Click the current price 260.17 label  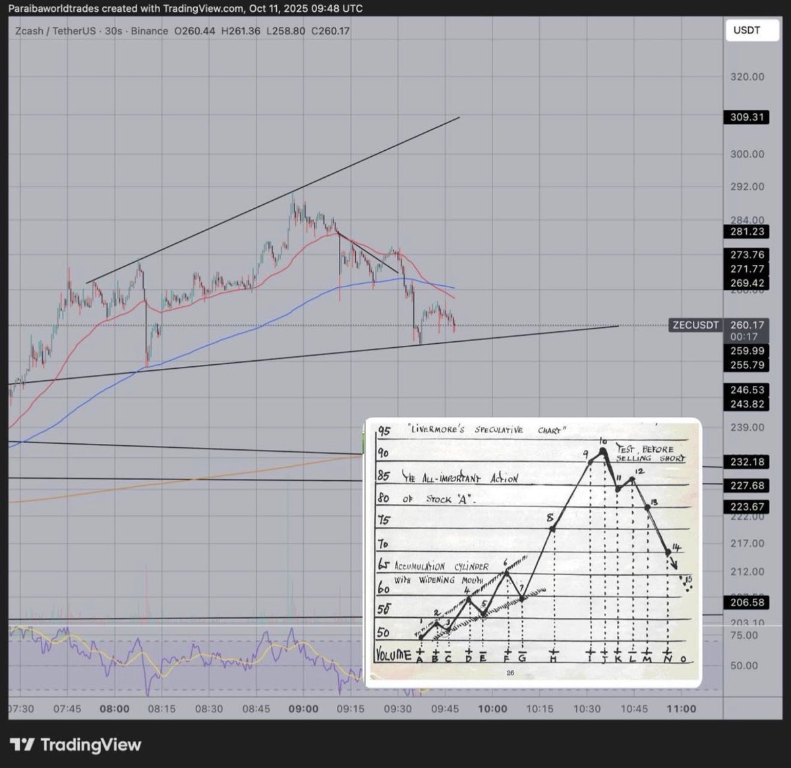[747, 325]
